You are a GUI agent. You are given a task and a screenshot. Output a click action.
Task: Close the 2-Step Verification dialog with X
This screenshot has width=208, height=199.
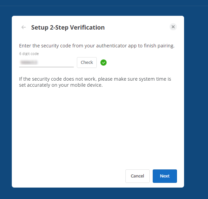point(173,27)
